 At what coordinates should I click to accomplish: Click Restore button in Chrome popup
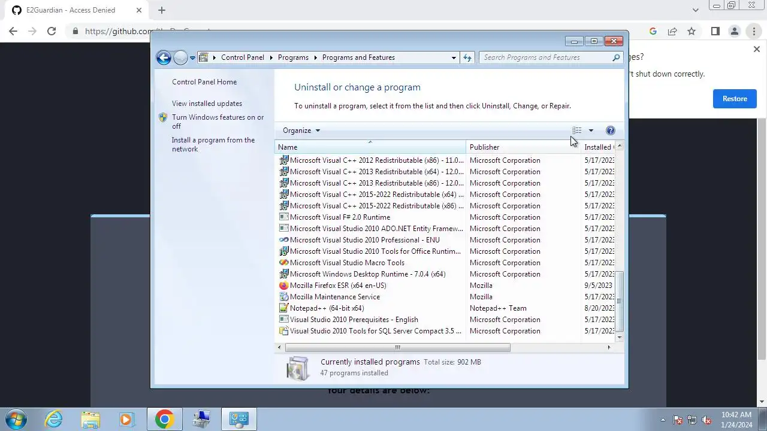pos(735,99)
